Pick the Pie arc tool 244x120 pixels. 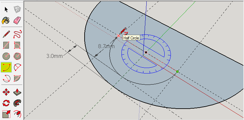(17, 78)
